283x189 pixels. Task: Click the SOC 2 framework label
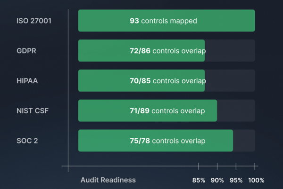[x=27, y=141]
